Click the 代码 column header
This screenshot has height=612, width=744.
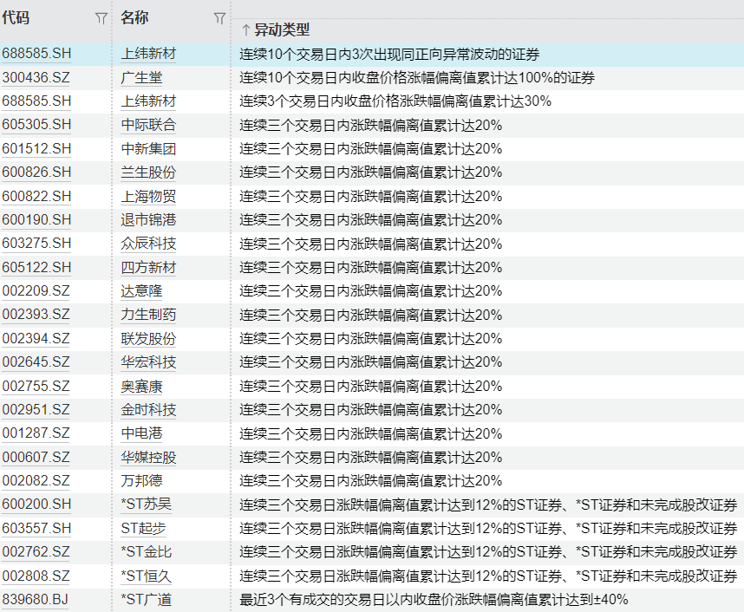point(16,18)
